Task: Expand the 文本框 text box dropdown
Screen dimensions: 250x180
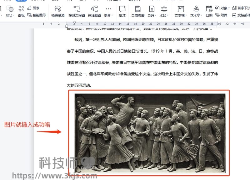Action: 181,11
